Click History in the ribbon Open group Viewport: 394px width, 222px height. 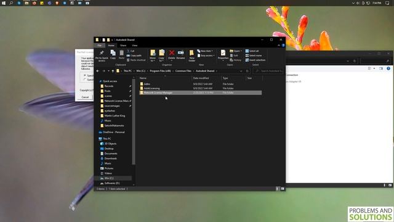(x=235, y=60)
